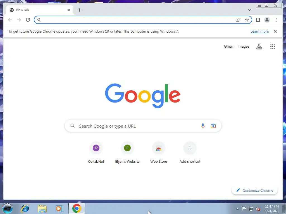Open Gmail from the top links
The image size is (286, 214).
click(228, 47)
